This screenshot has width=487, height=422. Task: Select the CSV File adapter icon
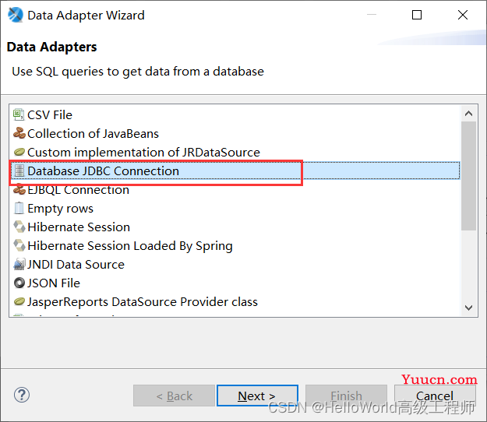coord(19,114)
